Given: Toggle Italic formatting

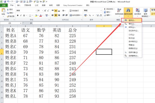Looking at the screenshot, I should point(21,15).
